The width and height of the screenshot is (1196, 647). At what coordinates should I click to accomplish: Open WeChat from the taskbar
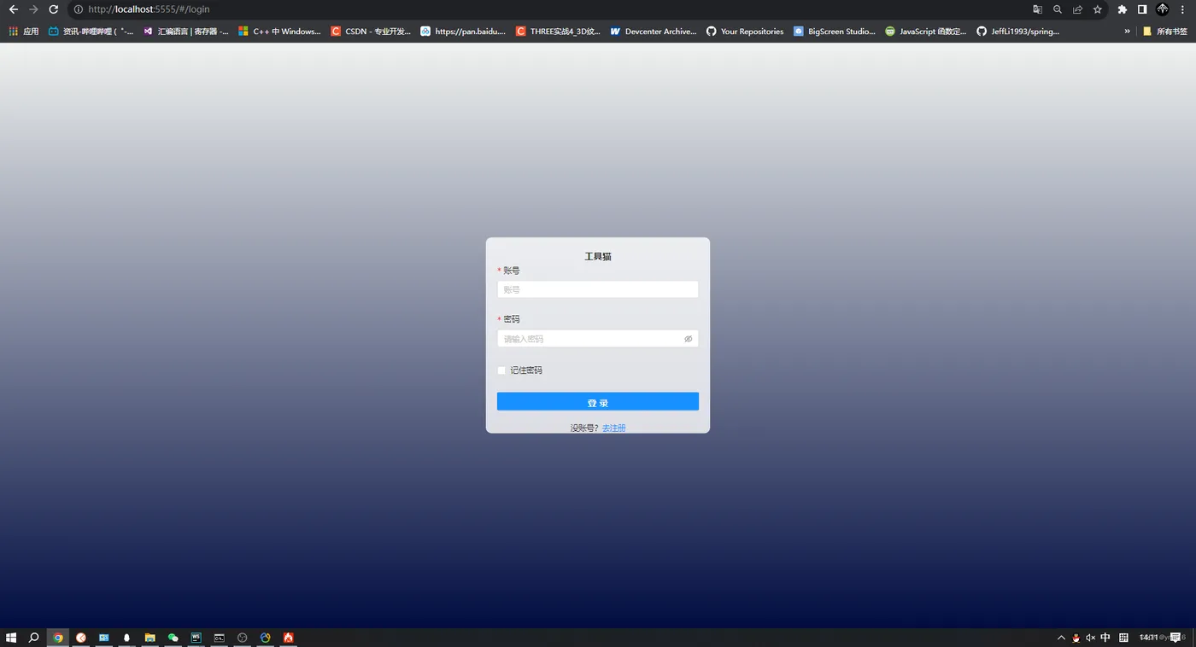coord(173,638)
